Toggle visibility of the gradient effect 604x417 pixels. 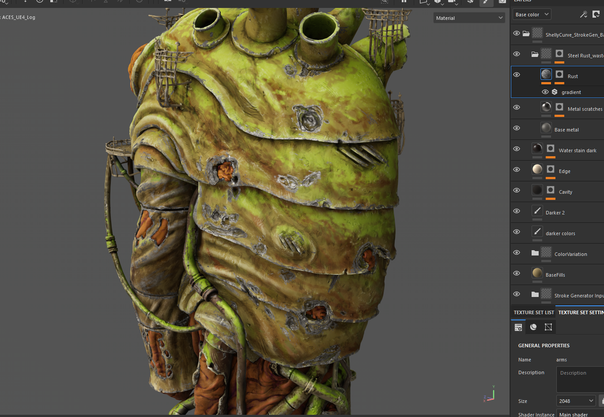tap(545, 92)
